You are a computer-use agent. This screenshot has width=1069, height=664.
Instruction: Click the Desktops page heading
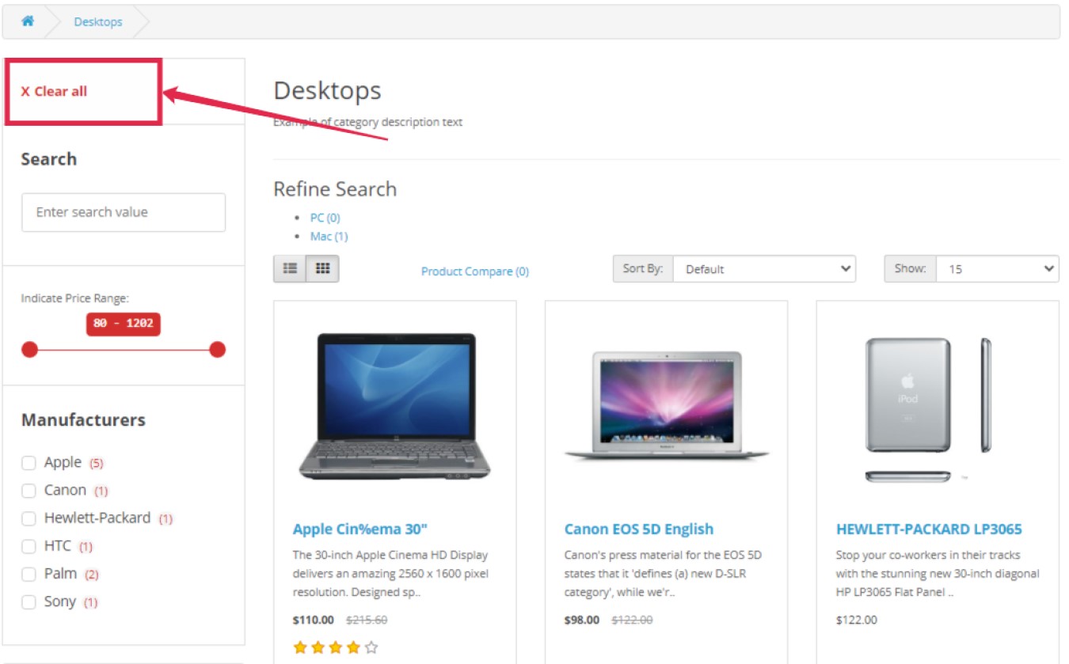tap(327, 90)
